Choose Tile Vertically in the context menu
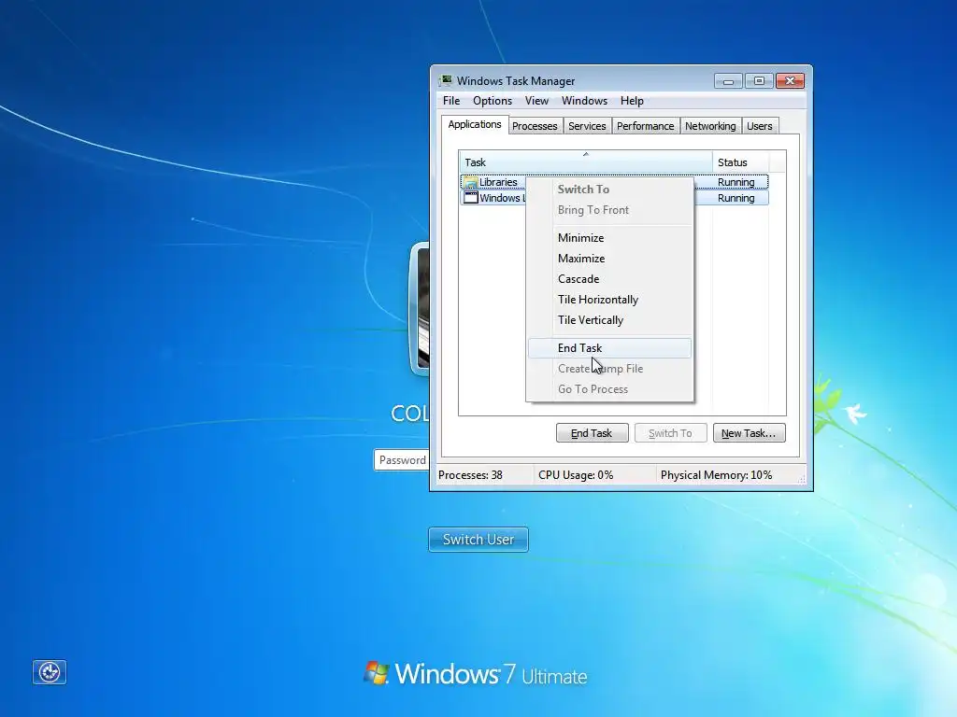The image size is (957, 717). tap(609, 320)
